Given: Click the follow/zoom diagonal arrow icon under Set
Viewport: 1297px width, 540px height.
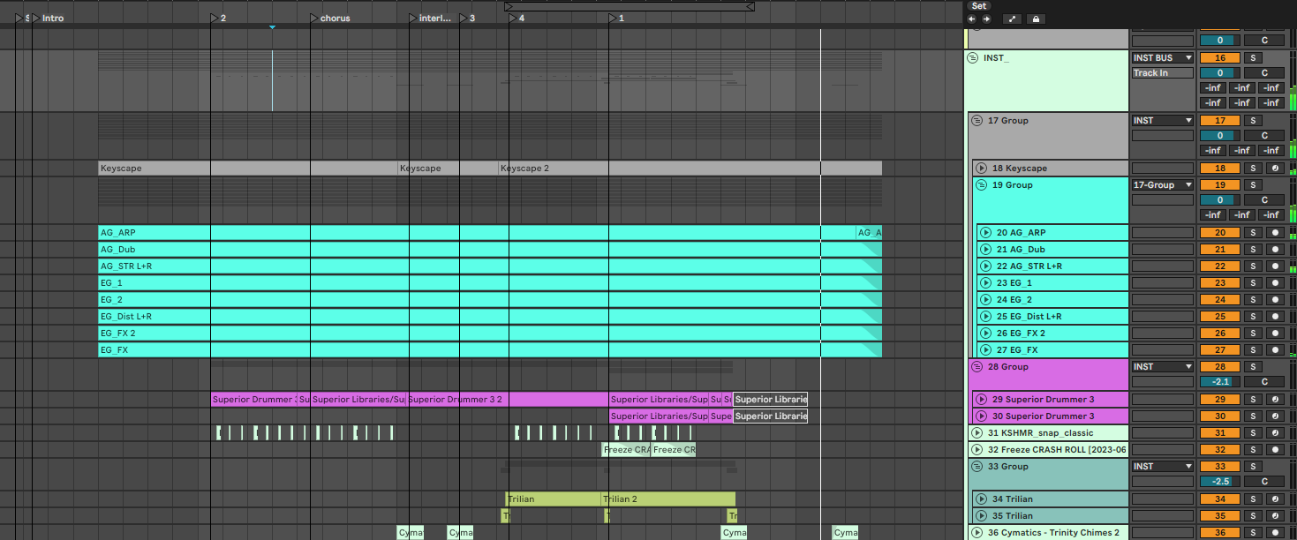Looking at the screenshot, I should [x=1013, y=19].
